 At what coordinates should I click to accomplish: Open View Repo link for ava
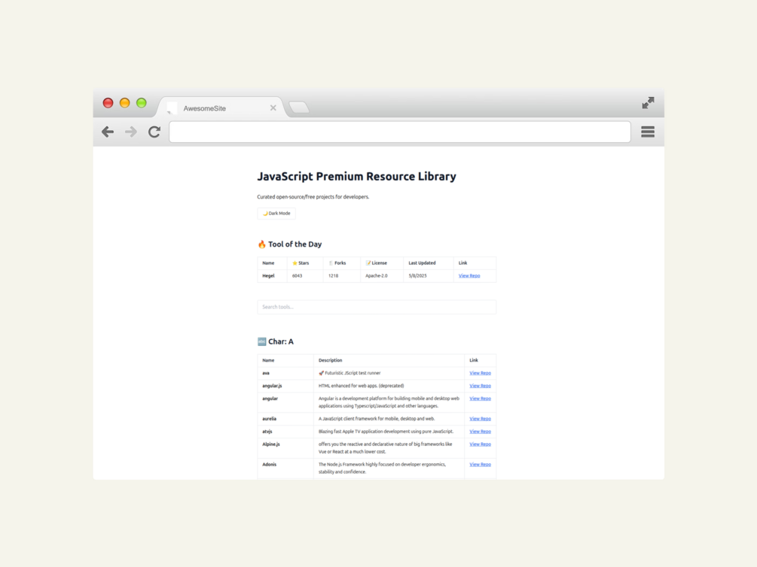480,373
